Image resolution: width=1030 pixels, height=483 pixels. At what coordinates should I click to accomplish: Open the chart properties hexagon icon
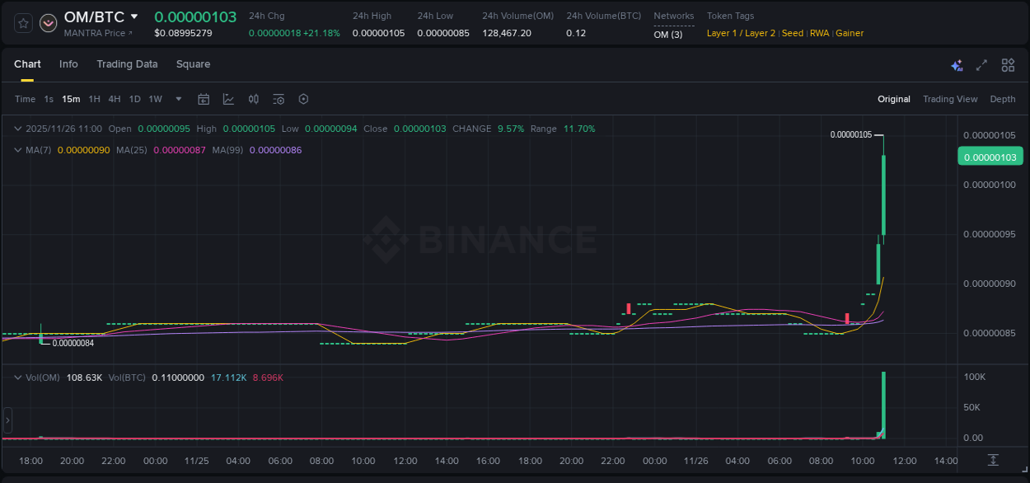coord(303,99)
